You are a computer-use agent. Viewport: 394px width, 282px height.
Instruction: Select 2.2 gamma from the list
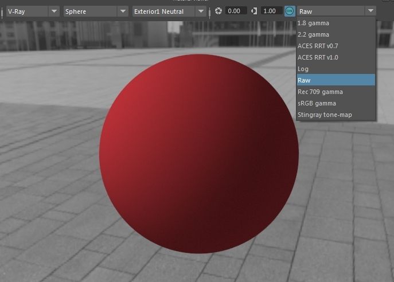(336, 34)
